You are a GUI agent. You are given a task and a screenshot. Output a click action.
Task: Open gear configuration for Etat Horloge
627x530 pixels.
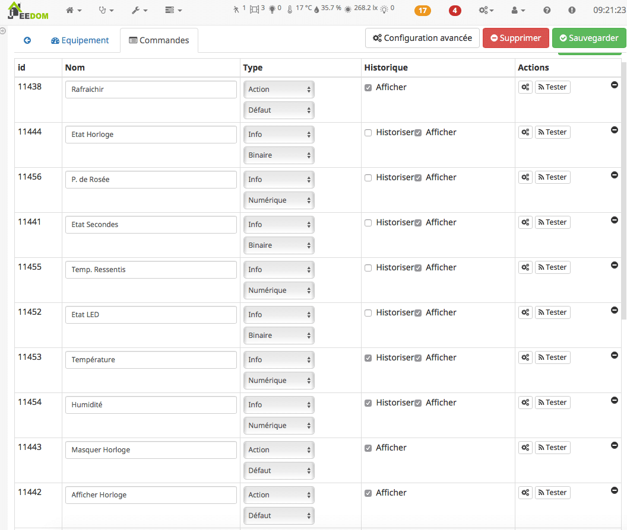click(525, 132)
